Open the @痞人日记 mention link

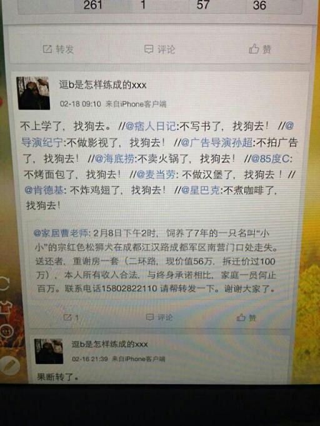pos(151,127)
